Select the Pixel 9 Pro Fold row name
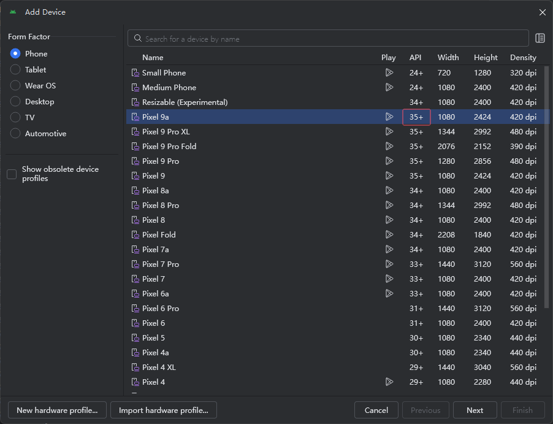This screenshot has height=424, width=553. pos(169,146)
